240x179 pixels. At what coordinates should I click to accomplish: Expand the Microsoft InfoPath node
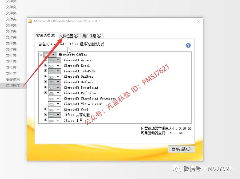pos(45,71)
